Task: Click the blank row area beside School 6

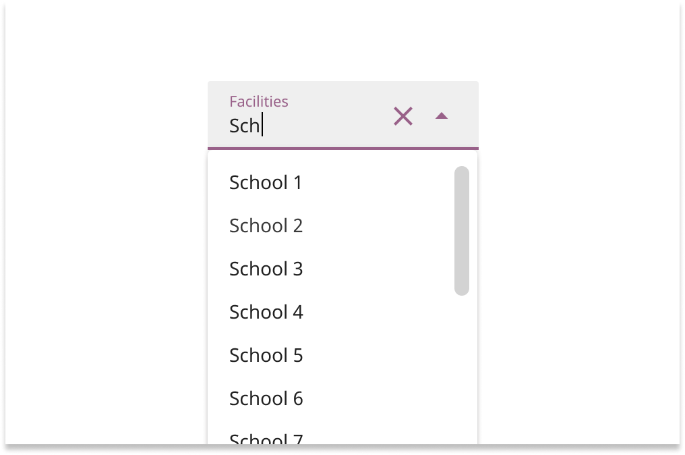Action: tap(378, 398)
